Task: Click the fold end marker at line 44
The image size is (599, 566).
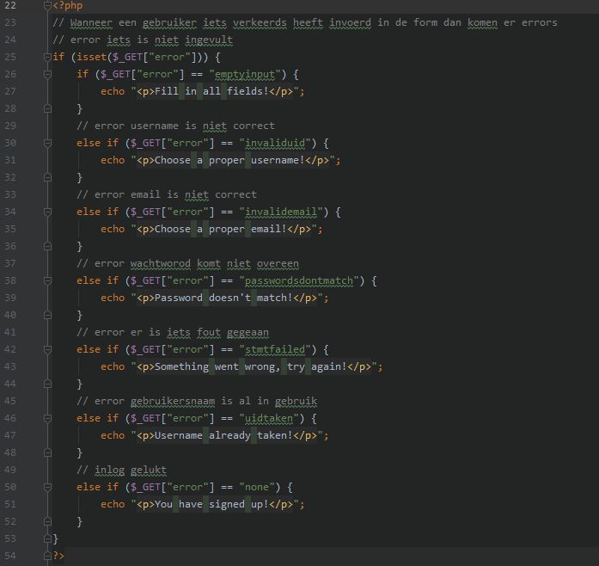Action: click(x=47, y=384)
